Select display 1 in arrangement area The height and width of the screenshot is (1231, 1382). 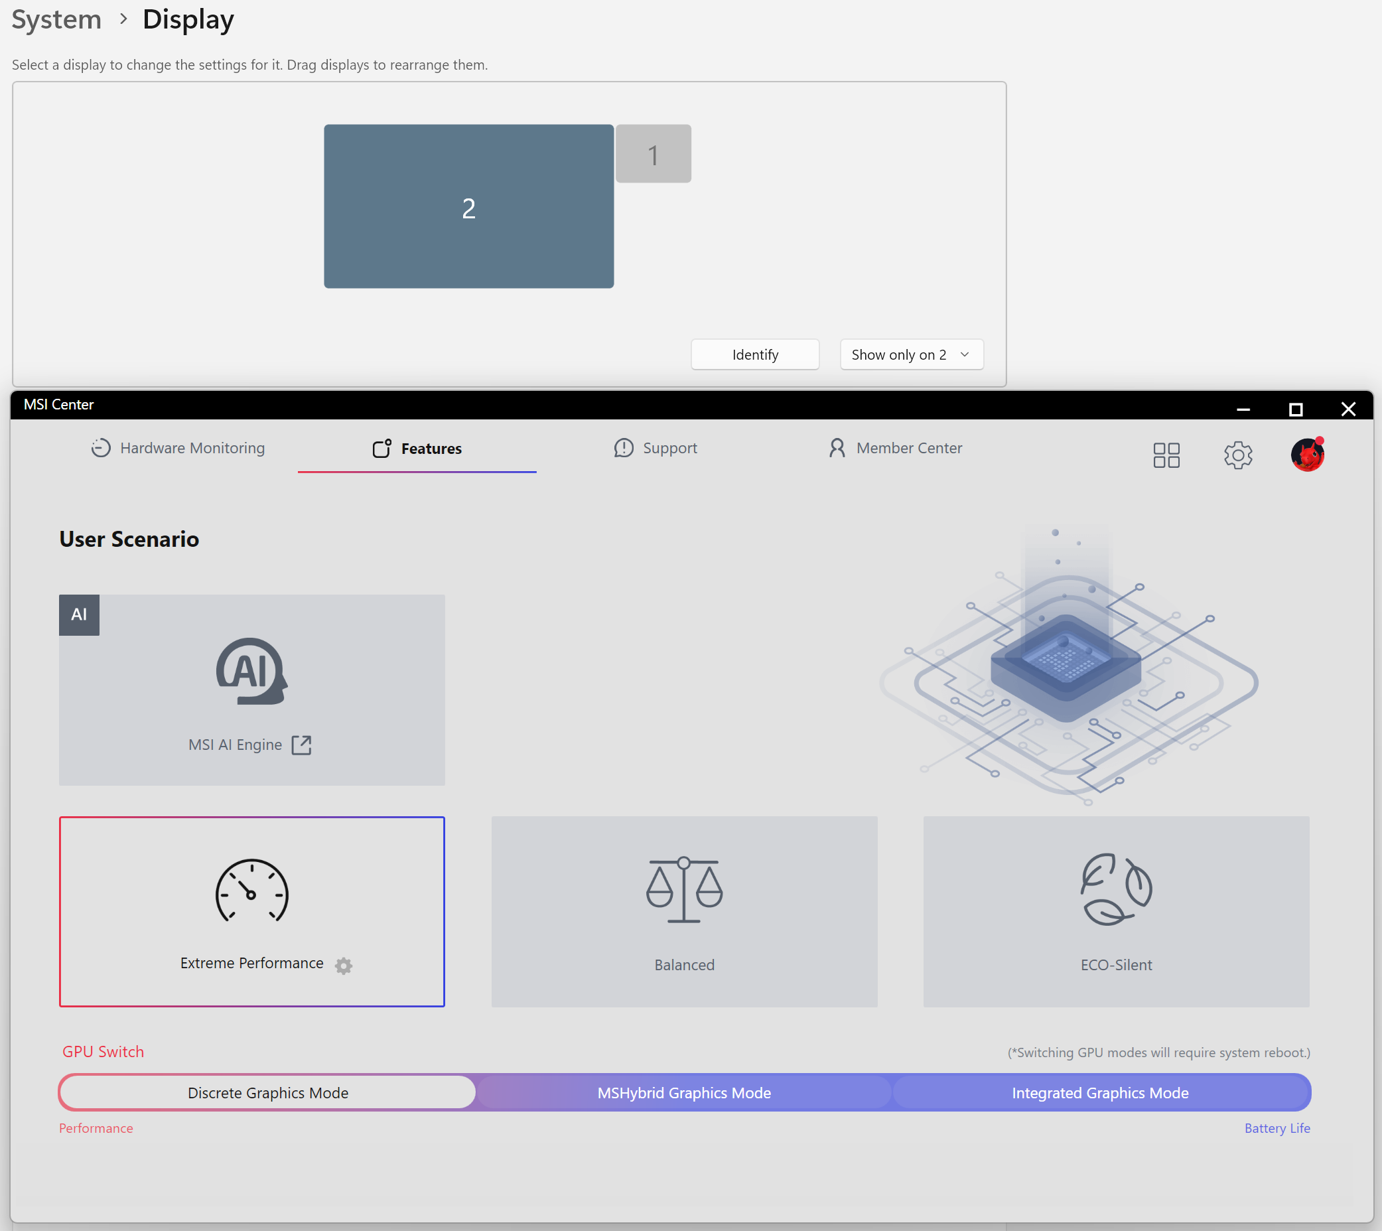pos(653,153)
